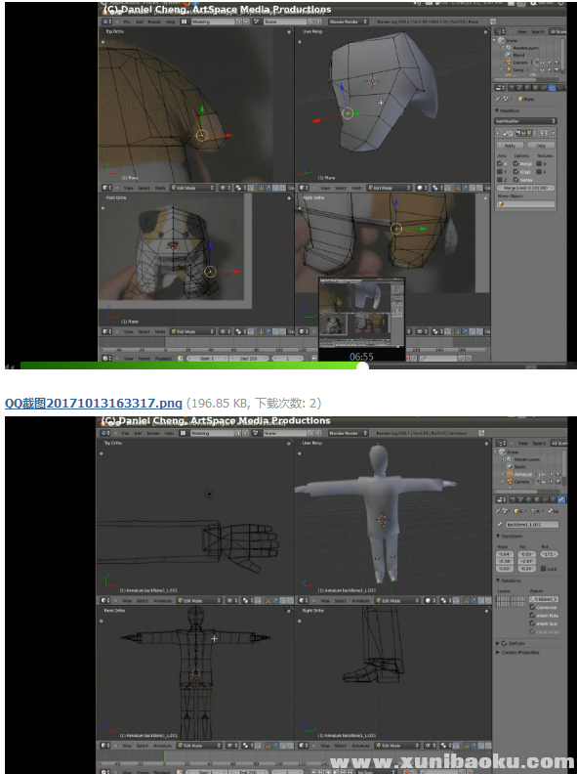Click Search in top screenshot outliner header

tap(538, 31)
